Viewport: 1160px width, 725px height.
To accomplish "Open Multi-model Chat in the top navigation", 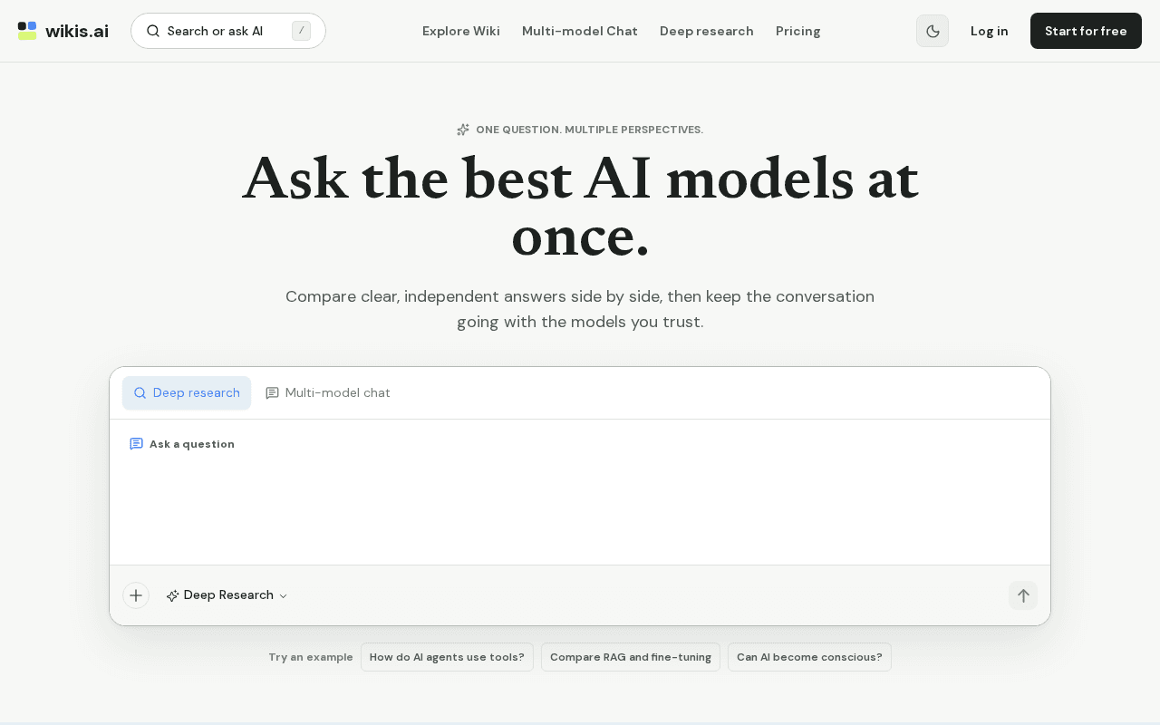I will pos(580,31).
